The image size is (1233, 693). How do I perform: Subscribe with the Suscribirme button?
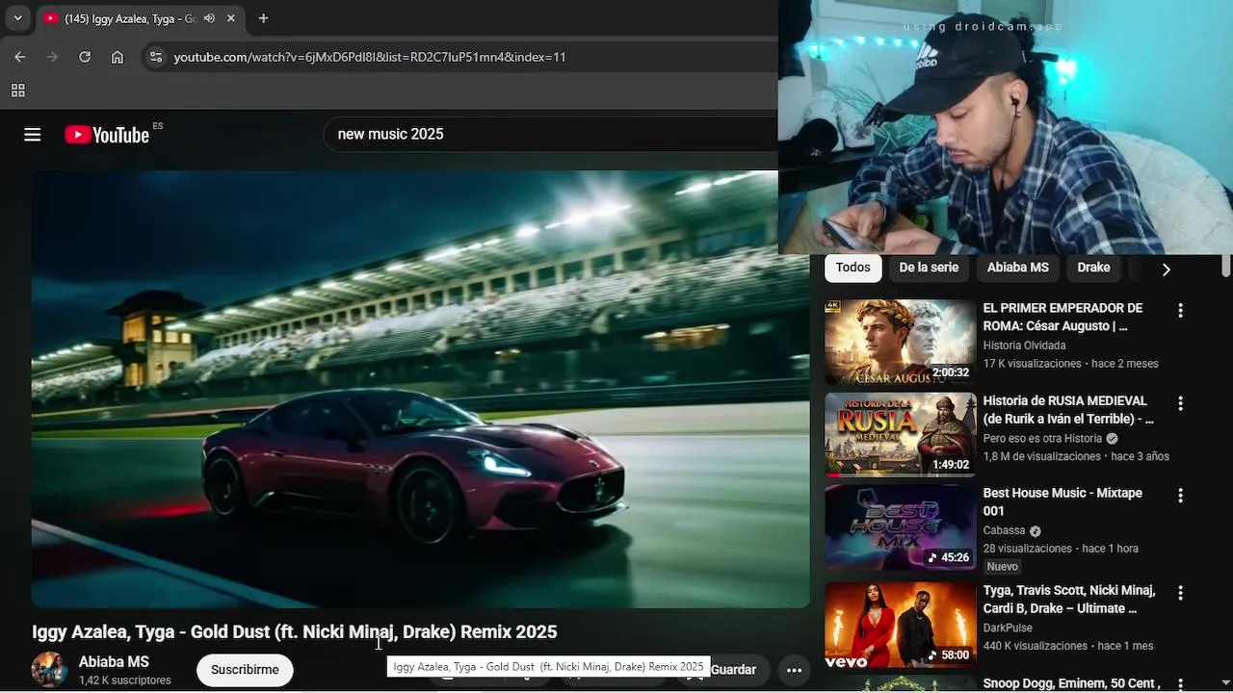click(x=245, y=670)
